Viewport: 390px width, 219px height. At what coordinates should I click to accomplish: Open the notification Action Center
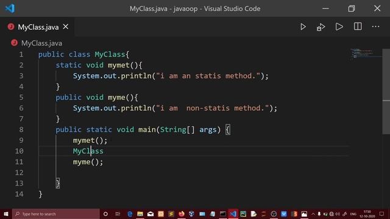[382, 214]
